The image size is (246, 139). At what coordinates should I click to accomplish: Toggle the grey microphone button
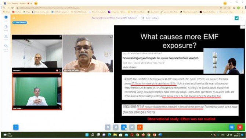[108, 127]
